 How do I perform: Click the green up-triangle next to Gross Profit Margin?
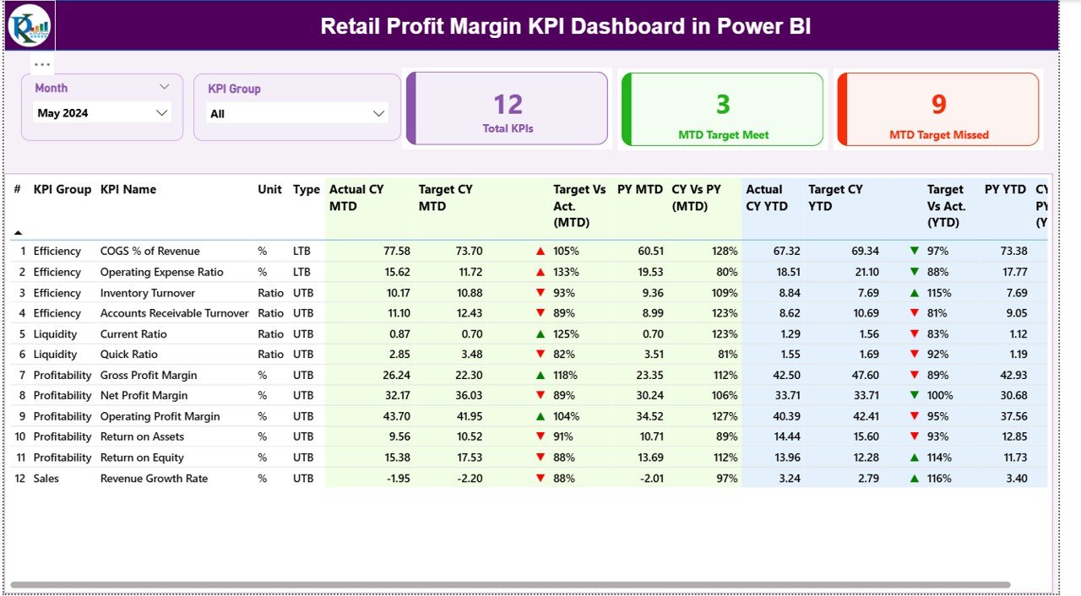(541, 375)
